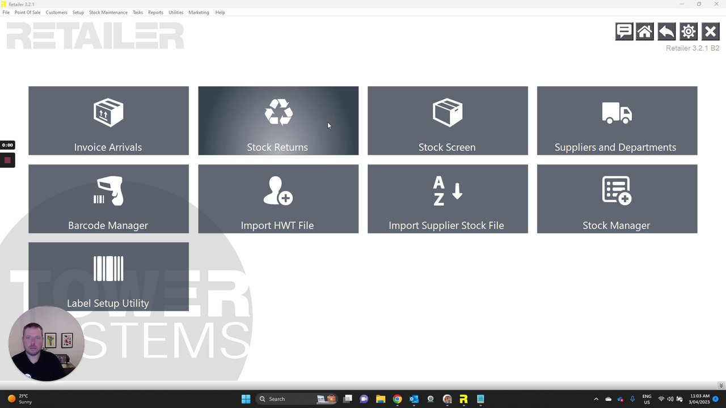The height and width of the screenshot is (408, 726).
Task: Click the OneDrive cloud tray icon
Action: pos(609,399)
